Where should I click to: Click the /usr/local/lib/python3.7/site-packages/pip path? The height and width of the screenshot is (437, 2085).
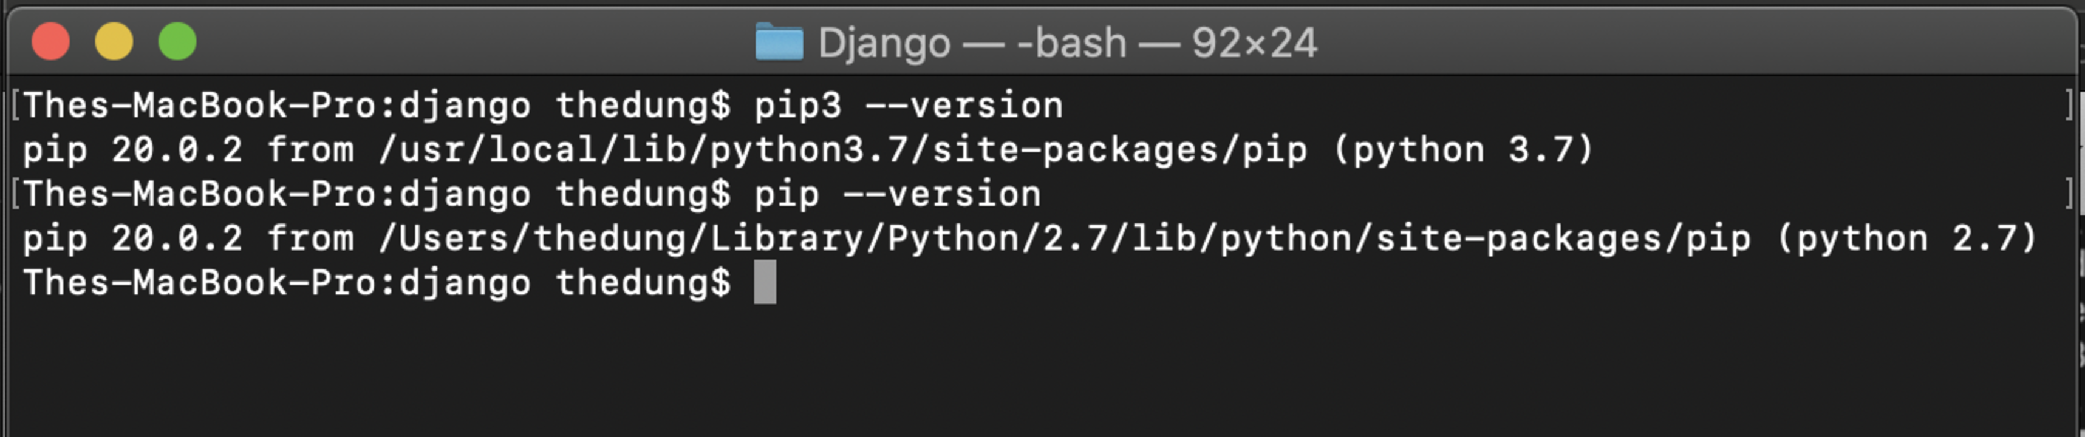[842, 151]
